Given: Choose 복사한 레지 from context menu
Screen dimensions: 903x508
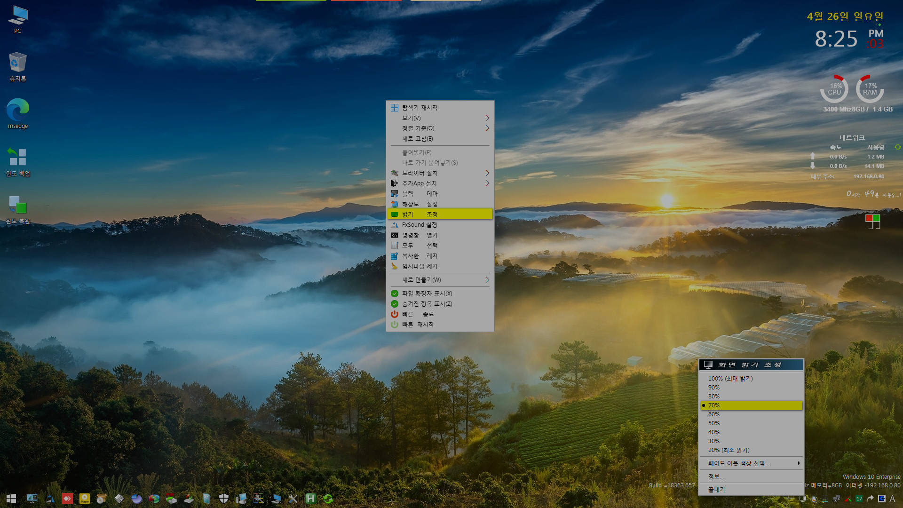Looking at the screenshot, I should click(x=440, y=256).
